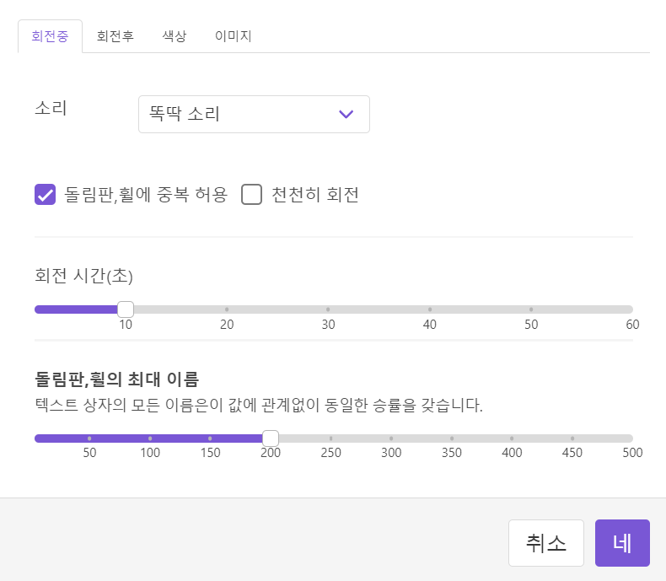Click the 소리 label

[51, 108]
